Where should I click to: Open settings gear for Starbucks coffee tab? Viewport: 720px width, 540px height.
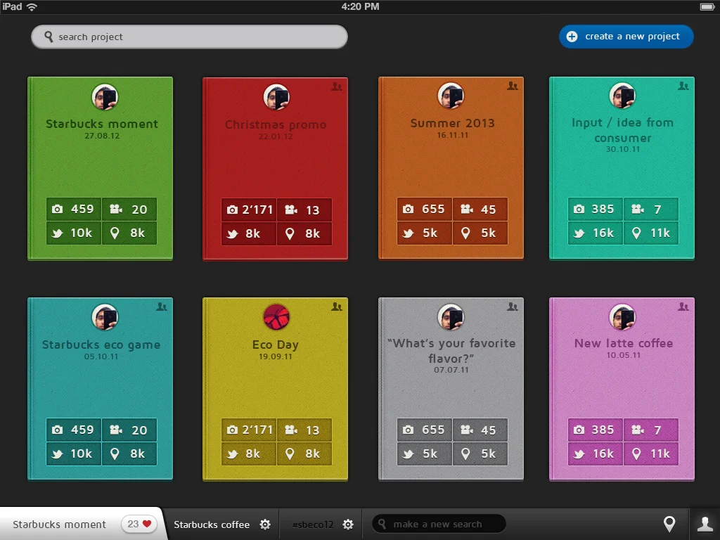coord(265,525)
